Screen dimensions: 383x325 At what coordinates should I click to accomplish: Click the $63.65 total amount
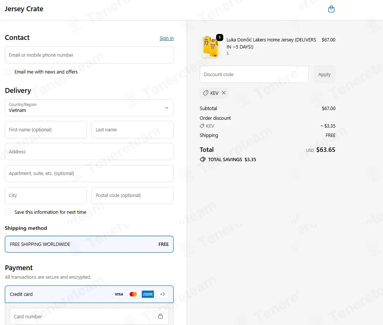pyautogui.click(x=326, y=150)
